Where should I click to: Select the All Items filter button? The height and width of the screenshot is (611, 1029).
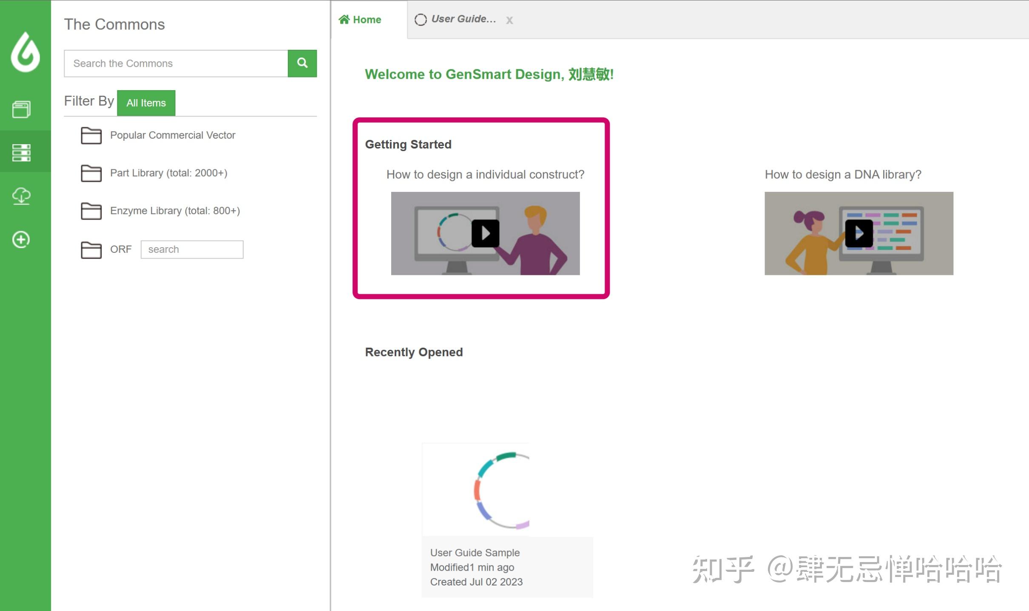click(x=146, y=103)
